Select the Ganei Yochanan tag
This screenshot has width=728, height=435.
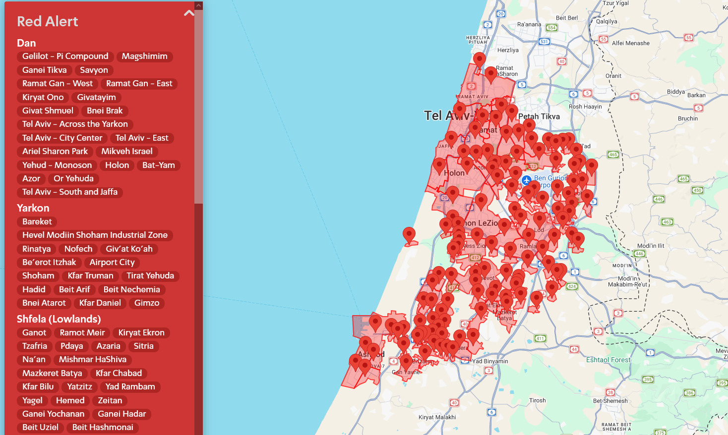coord(54,414)
